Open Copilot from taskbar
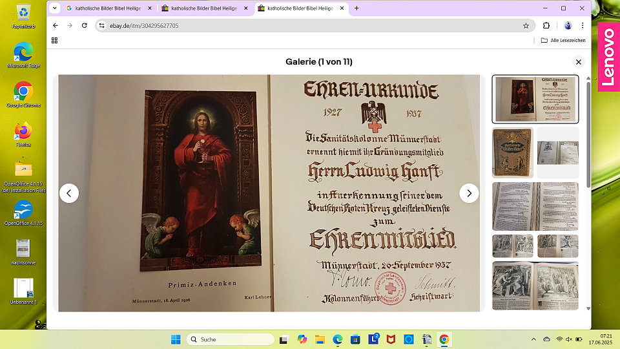Screen dimensions: 620x349 pyautogui.click(x=302, y=339)
